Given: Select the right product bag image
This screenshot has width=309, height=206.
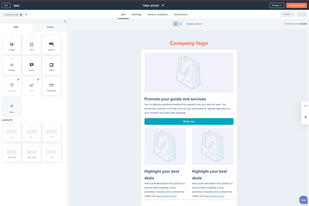Looking at the screenshot, I should 213,146.
